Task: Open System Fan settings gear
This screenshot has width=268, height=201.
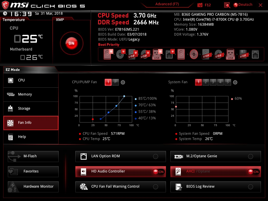Action: coord(235,82)
